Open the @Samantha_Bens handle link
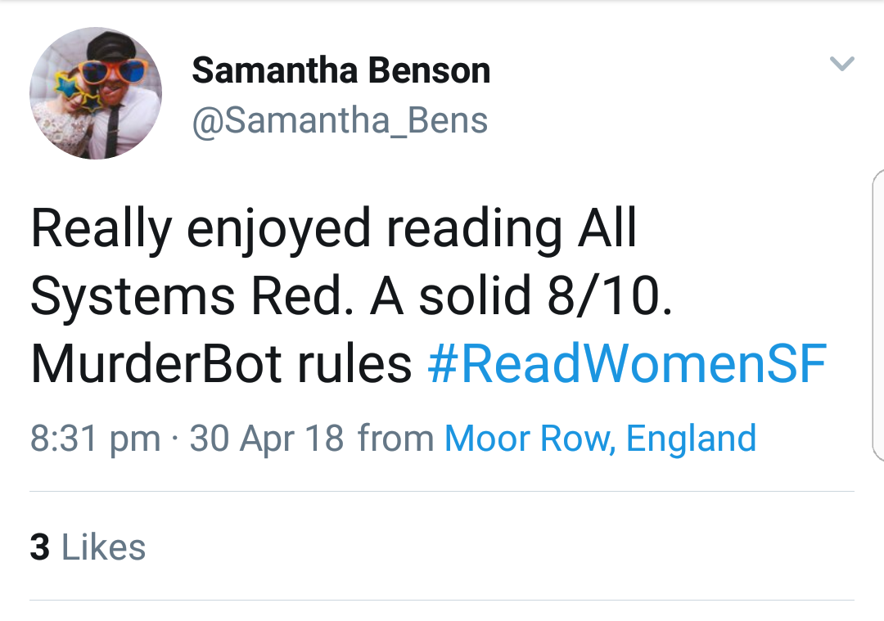 340,121
